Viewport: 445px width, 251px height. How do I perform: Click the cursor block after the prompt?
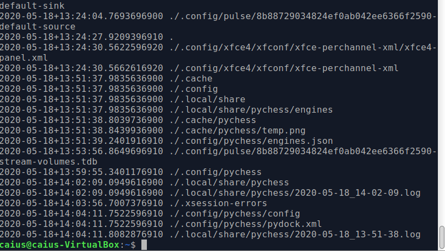[x=144, y=245]
